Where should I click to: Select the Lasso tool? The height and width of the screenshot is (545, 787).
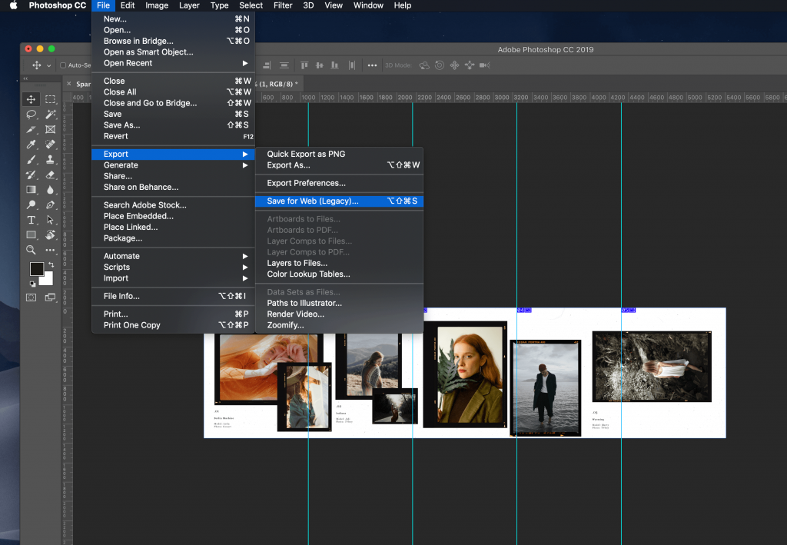tap(31, 115)
